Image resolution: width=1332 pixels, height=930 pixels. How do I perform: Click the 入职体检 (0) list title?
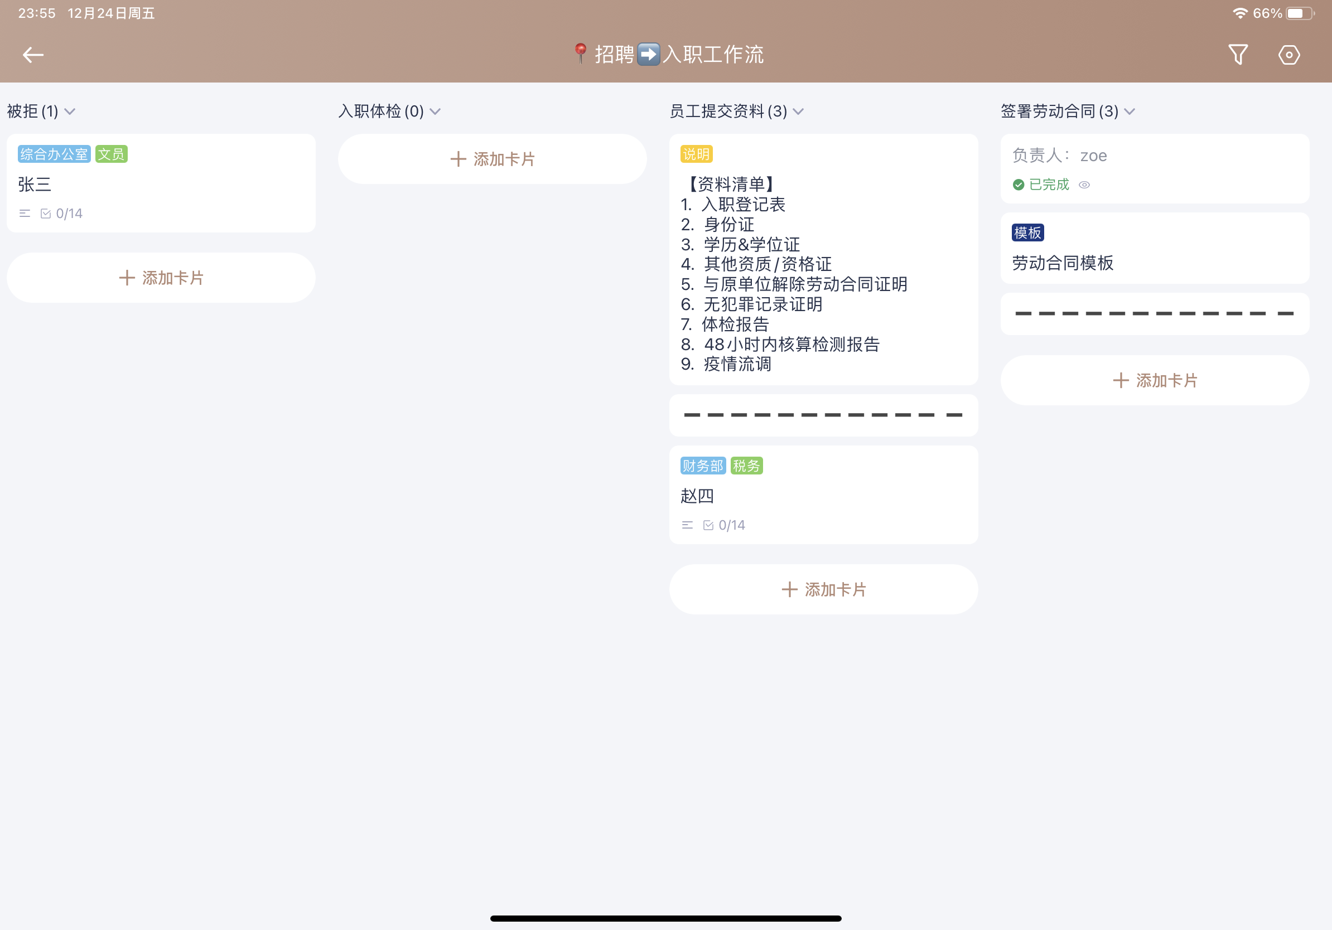coord(381,112)
